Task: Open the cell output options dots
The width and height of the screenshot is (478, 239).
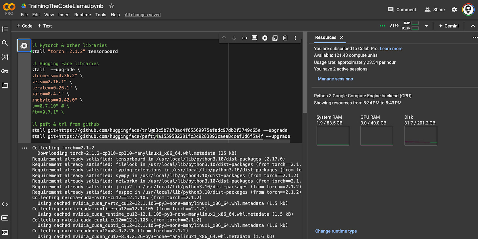Action: [x=24, y=148]
